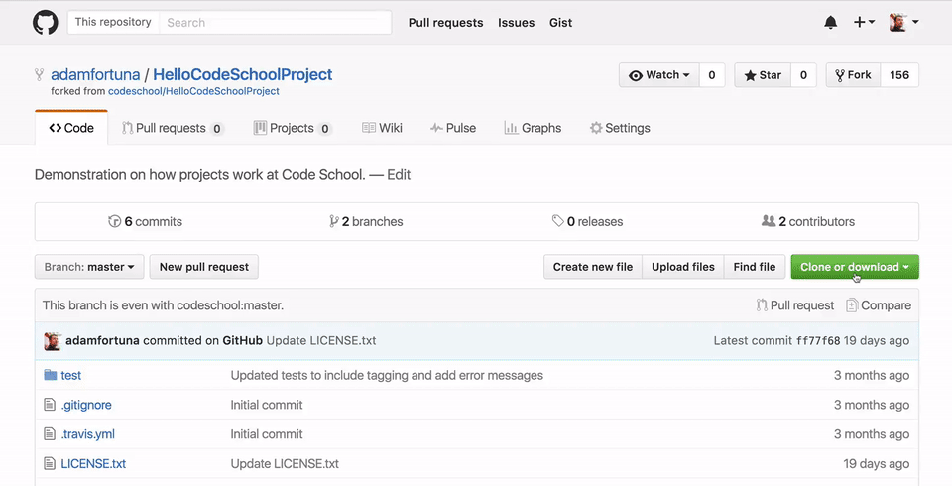Click Create new file

pos(593,267)
